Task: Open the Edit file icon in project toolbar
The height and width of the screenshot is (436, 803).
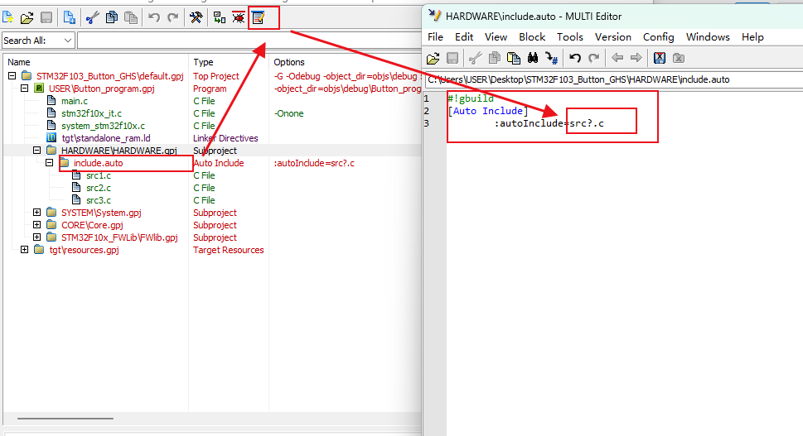Action: click(x=259, y=17)
